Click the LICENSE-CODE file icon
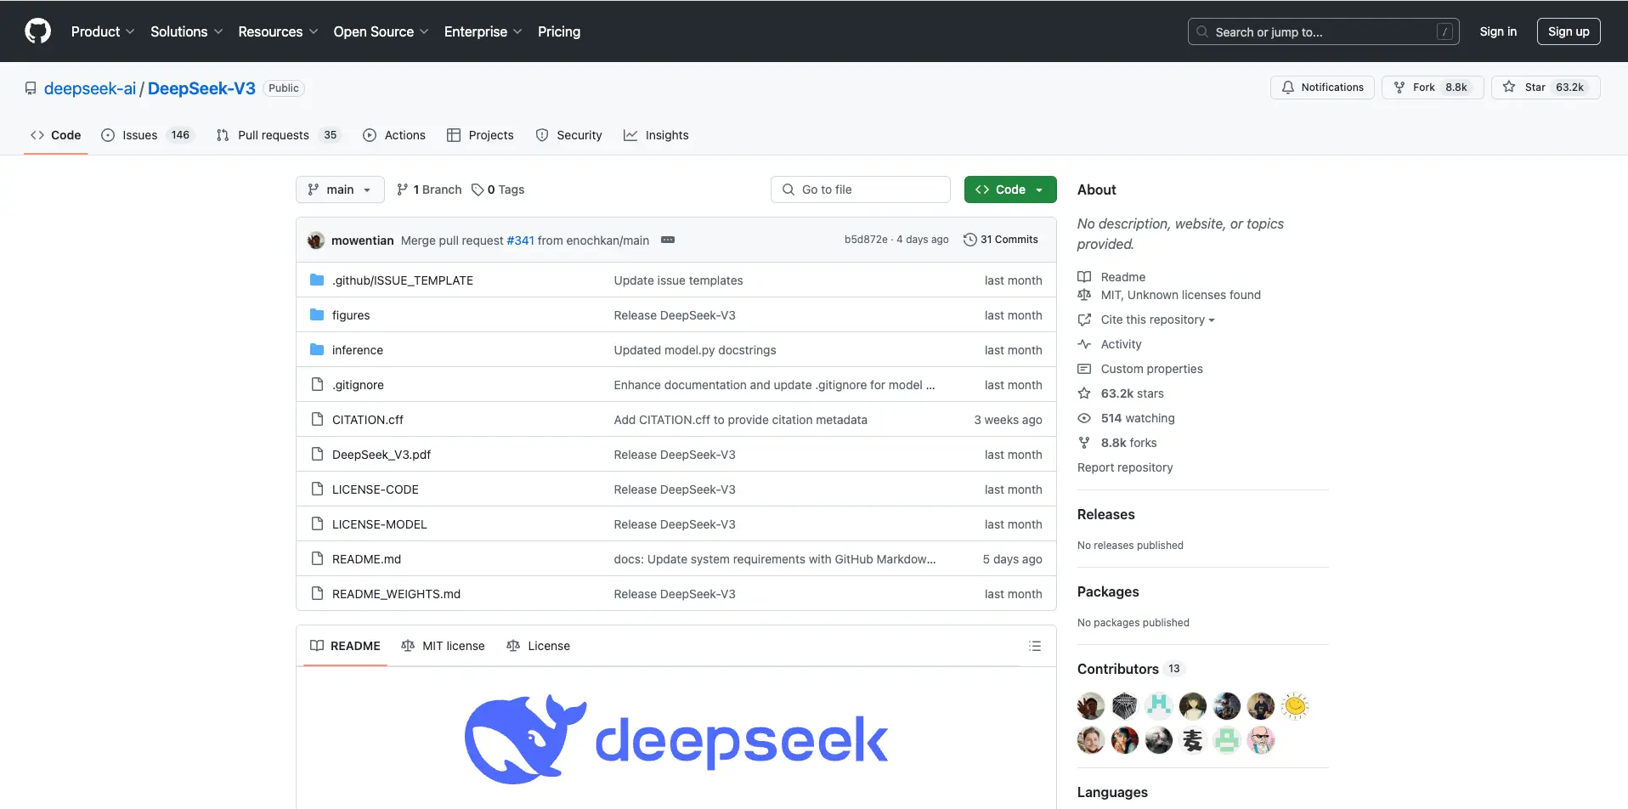1628x809 pixels. coord(317,489)
